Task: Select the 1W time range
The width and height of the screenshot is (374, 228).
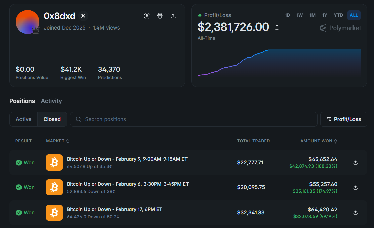Action: pos(300,15)
